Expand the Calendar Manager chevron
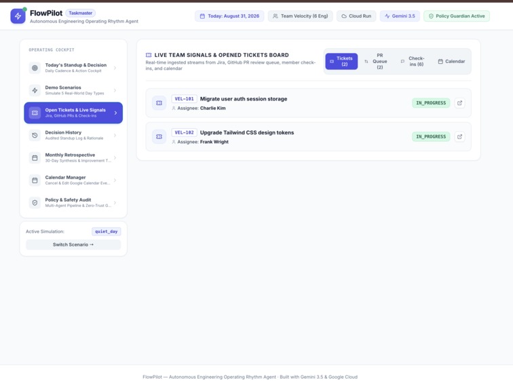This screenshot has height=389, width=513. click(115, 180)
